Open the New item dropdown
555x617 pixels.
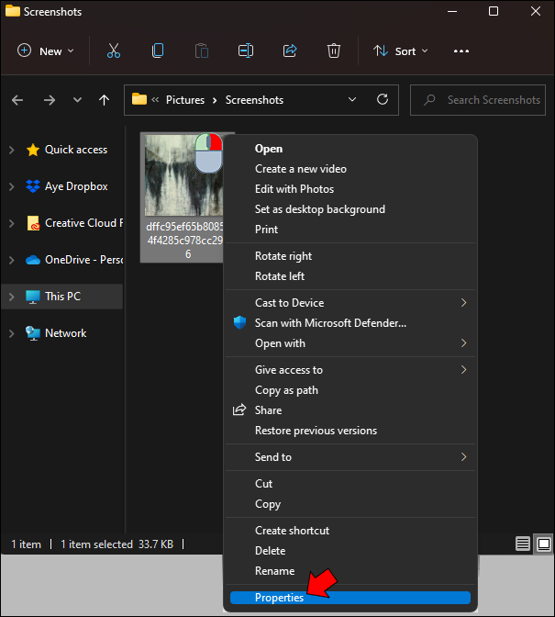click(42, 51)
